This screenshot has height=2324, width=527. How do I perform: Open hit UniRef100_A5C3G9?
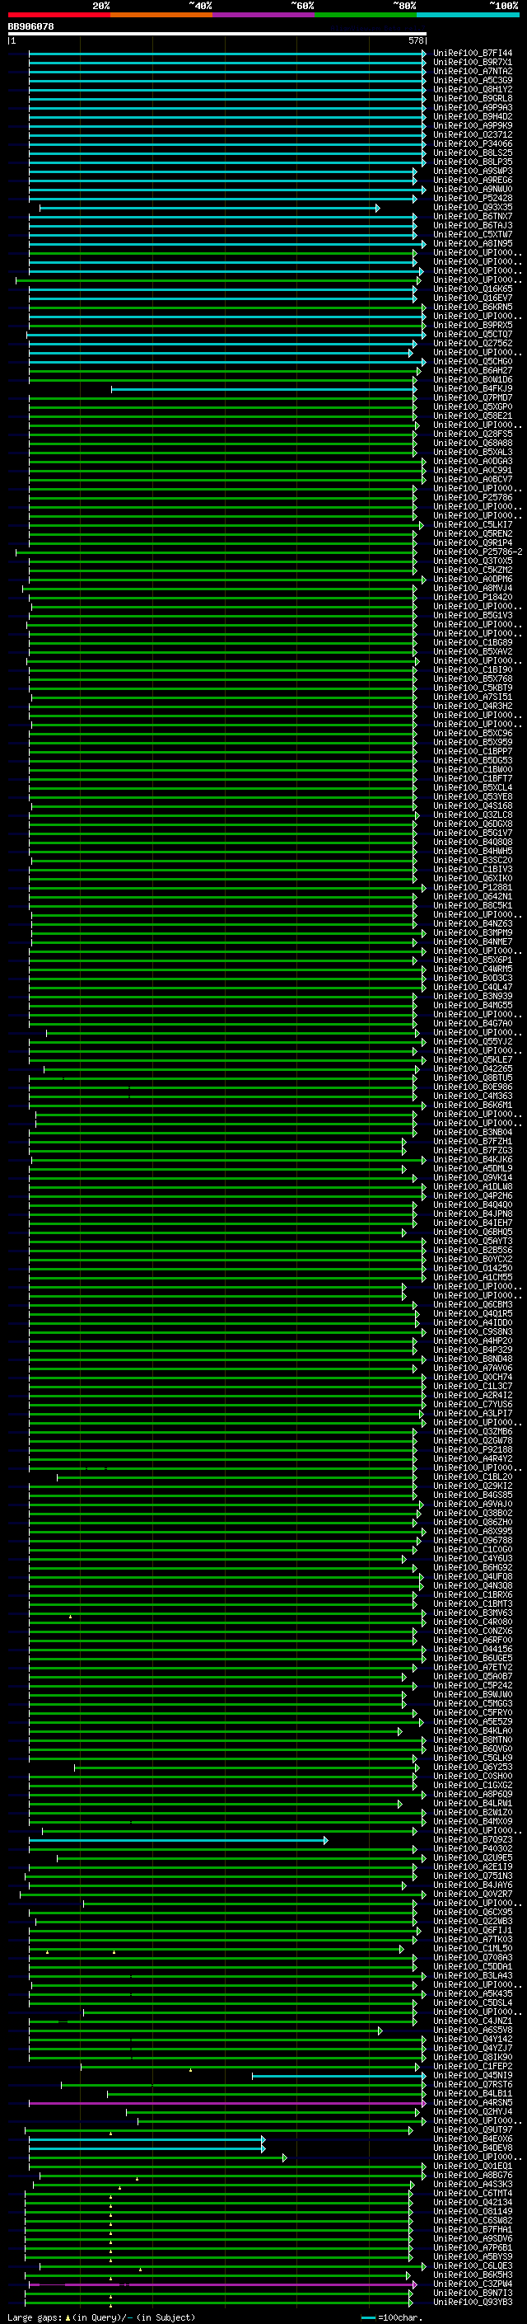pyautogui.click(x=472, y=80)
